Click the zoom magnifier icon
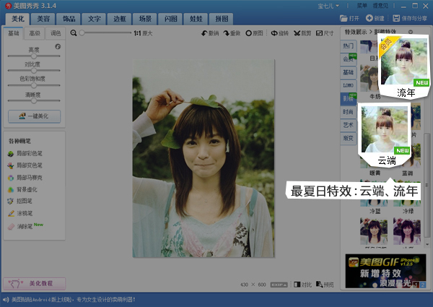Image resolution: width=433 pixels, height=307 pixels. [74, 33]
